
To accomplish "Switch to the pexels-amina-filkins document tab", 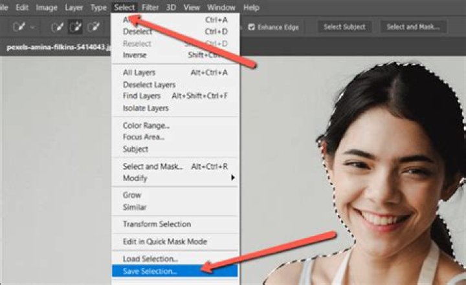I will [58, 47].
